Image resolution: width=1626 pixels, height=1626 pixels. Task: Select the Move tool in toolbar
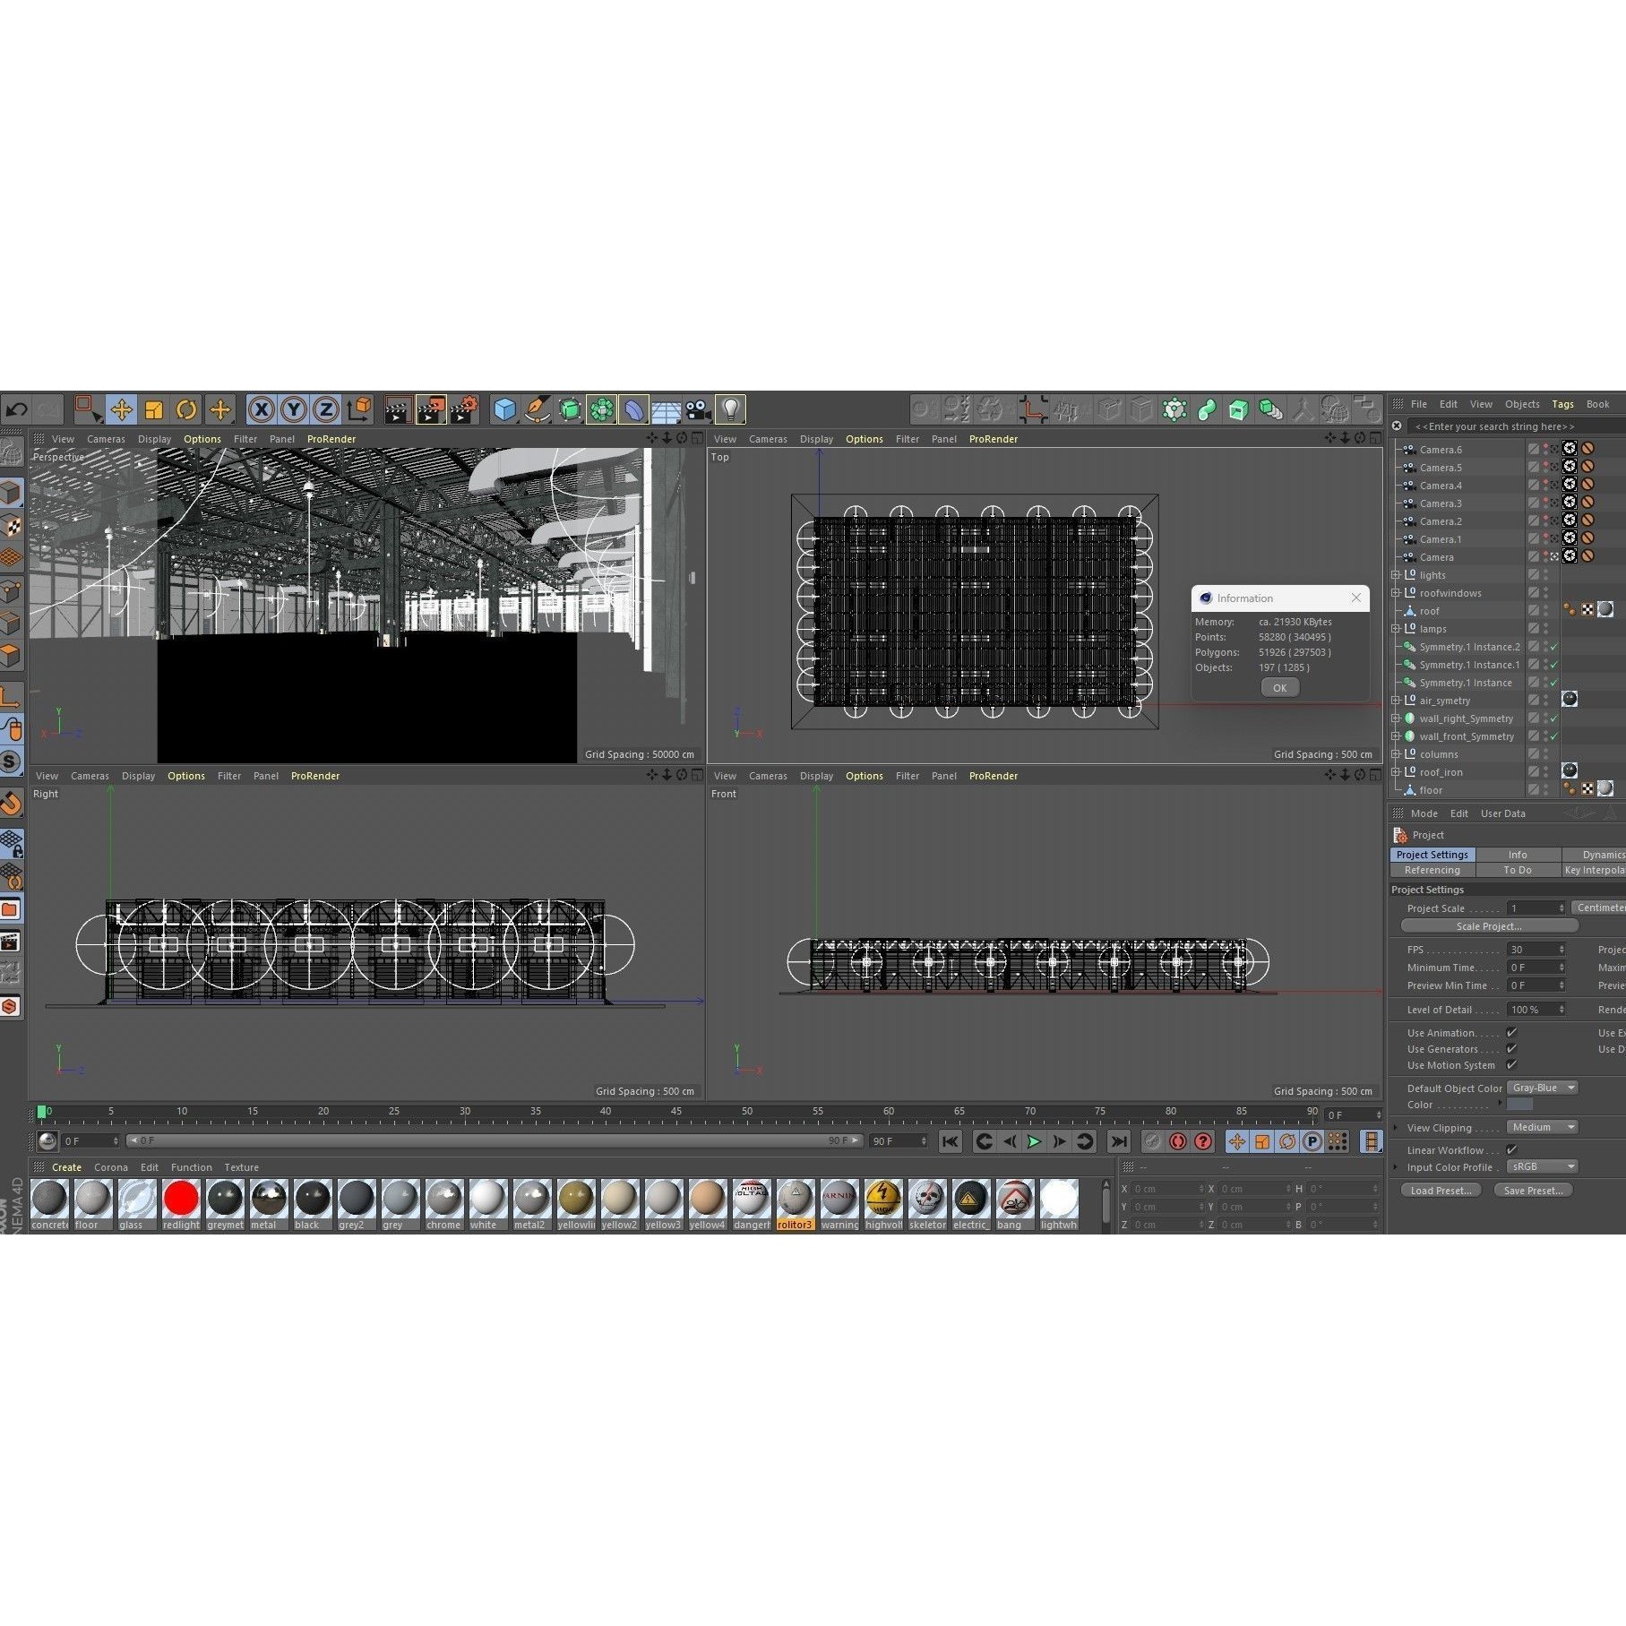[x=121, y=410]
